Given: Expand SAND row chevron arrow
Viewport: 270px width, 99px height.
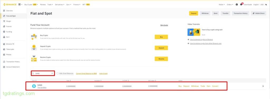Looking at the screenshot, I should (263, 86).
